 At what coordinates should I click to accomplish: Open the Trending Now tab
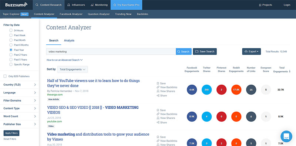tap(123, 14)
